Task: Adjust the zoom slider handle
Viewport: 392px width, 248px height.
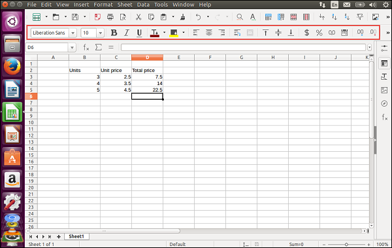Action: pos(346,245)
